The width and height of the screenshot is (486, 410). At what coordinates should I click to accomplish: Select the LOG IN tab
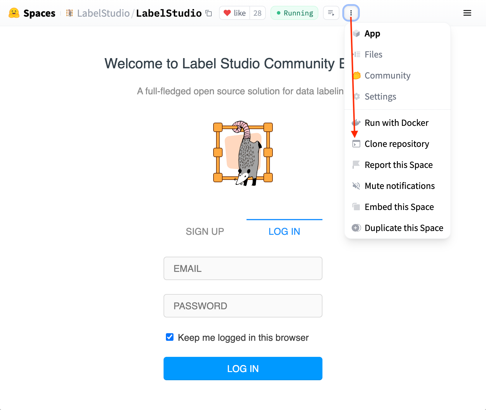pyautogui.click(x=284, y=231)
